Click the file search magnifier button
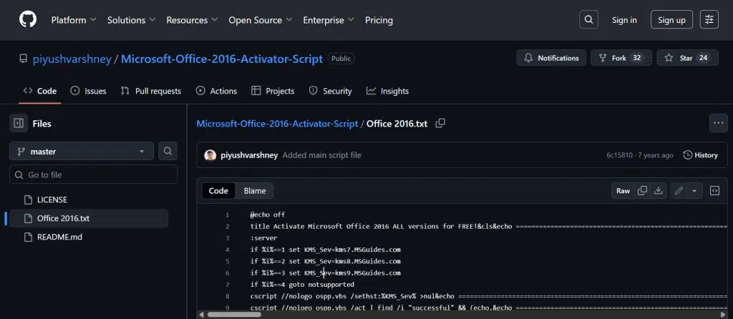 pyautogui.click(x=168, y=152)
